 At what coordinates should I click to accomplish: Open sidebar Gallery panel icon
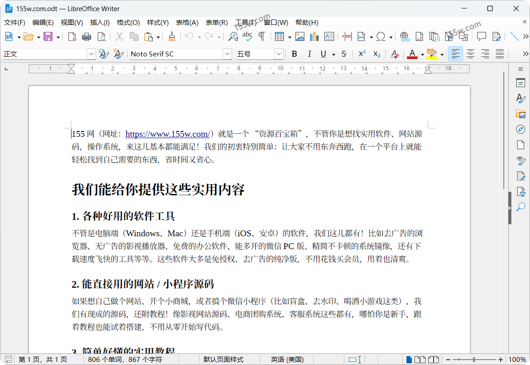[x=521, y=114]
